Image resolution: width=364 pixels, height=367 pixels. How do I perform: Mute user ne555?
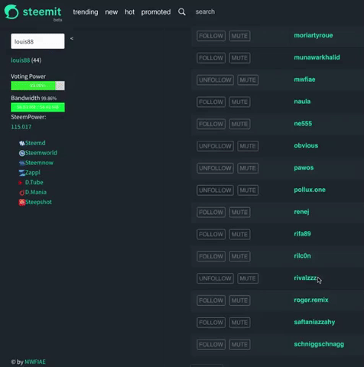tap(239, 124)
